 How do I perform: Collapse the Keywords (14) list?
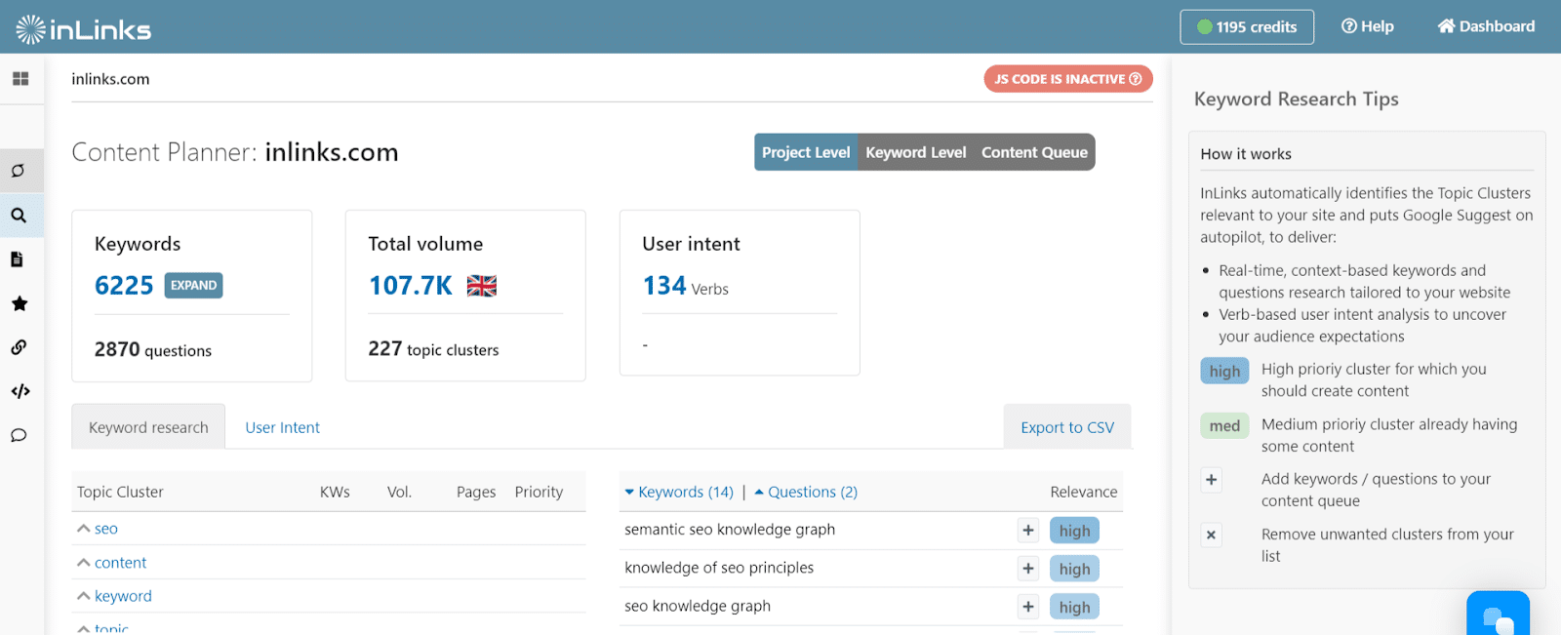tap(679, 493)
